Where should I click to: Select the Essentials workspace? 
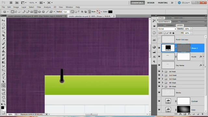(137, 3)
